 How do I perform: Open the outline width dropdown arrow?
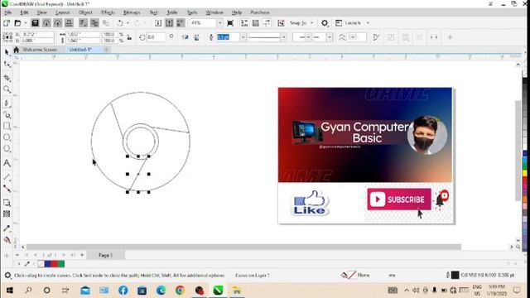click(243, 37)
